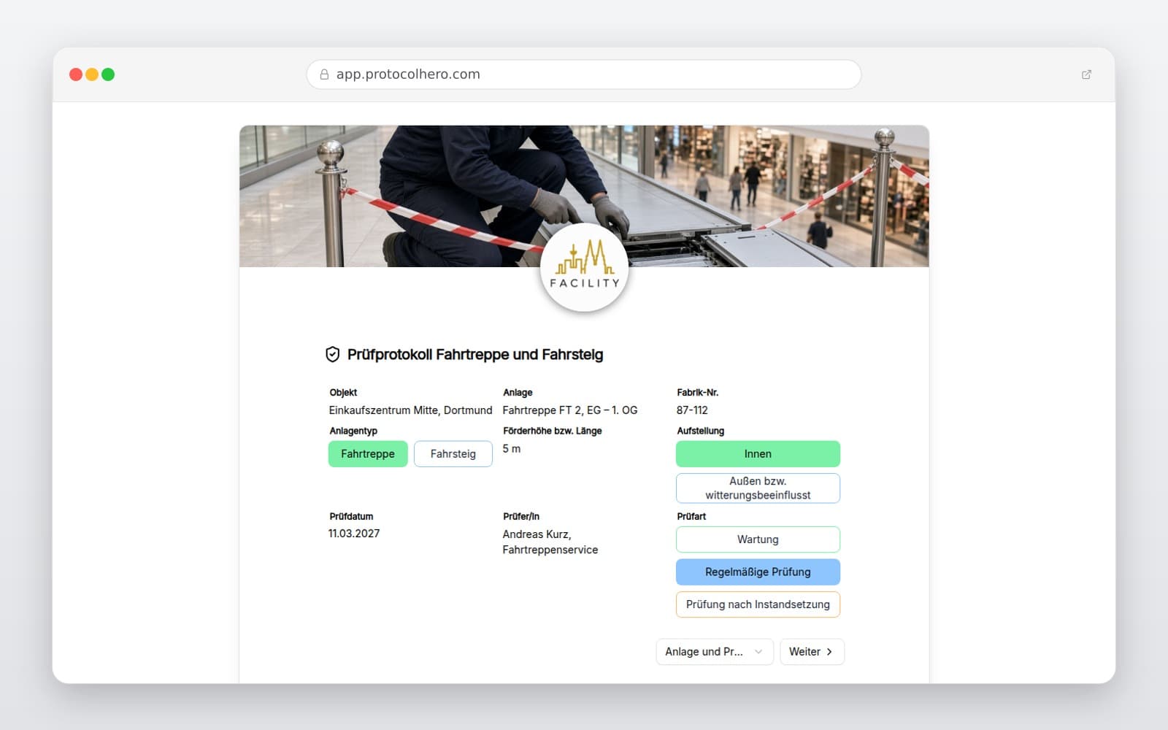Click the Förderhöhe bzw. Länge label
Viewport: 1168px width, 730px height.
tap(553, 431)
